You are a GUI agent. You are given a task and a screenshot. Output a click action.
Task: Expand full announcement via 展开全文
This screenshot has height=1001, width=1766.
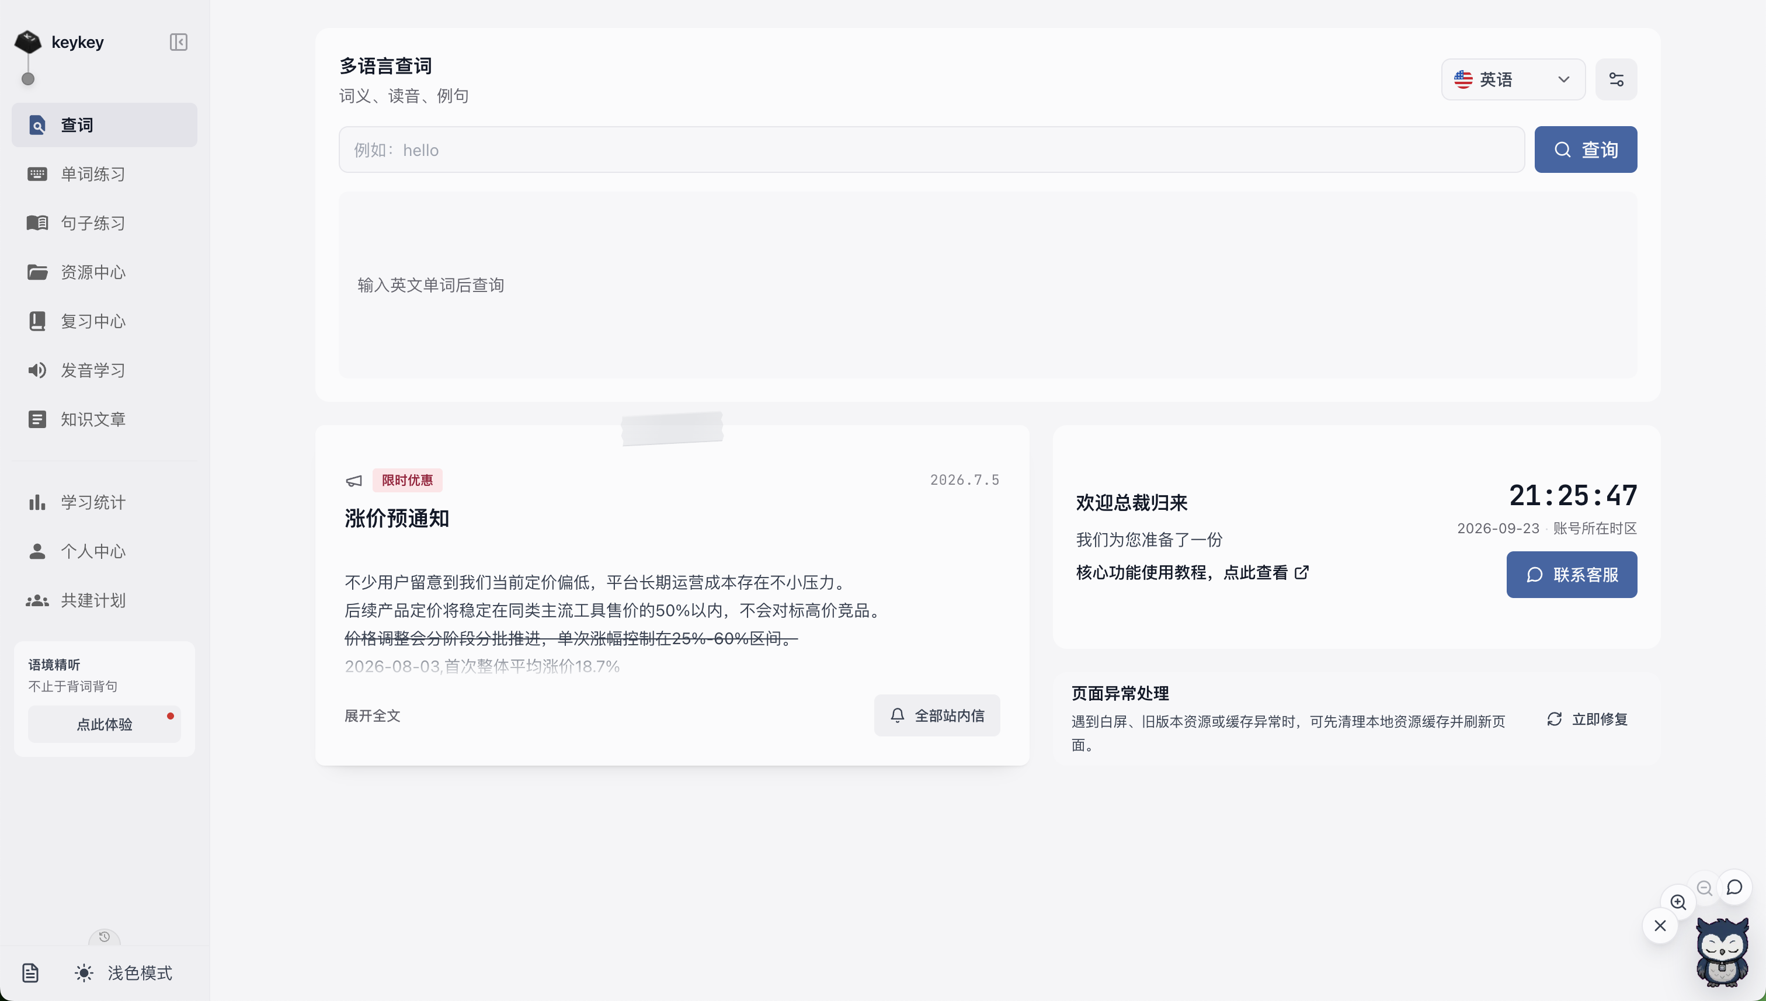(372, 715)
